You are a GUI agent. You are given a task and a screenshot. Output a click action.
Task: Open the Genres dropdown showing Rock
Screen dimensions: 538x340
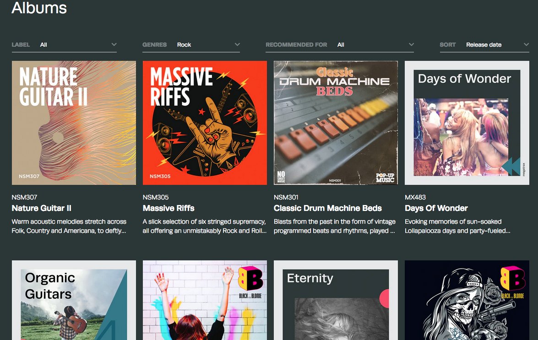click(191, 45)
